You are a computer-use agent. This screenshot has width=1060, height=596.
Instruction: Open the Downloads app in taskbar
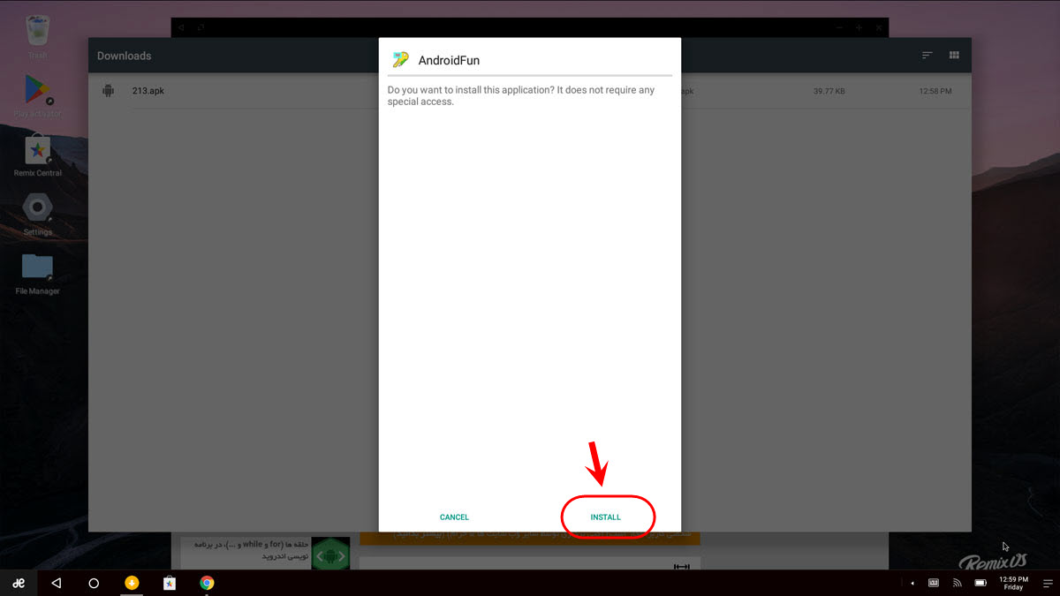point(132,583)
